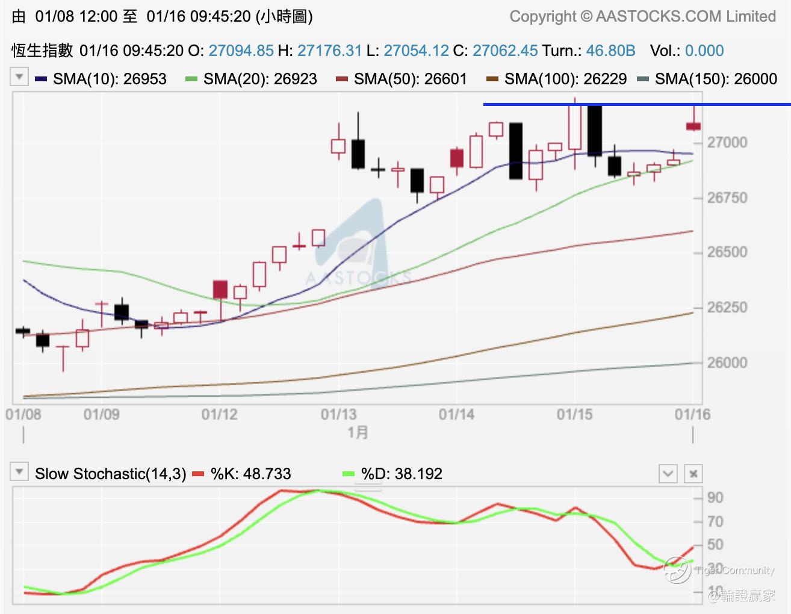
Task: Click the volume value 0.000
Action: coord(704,50)
